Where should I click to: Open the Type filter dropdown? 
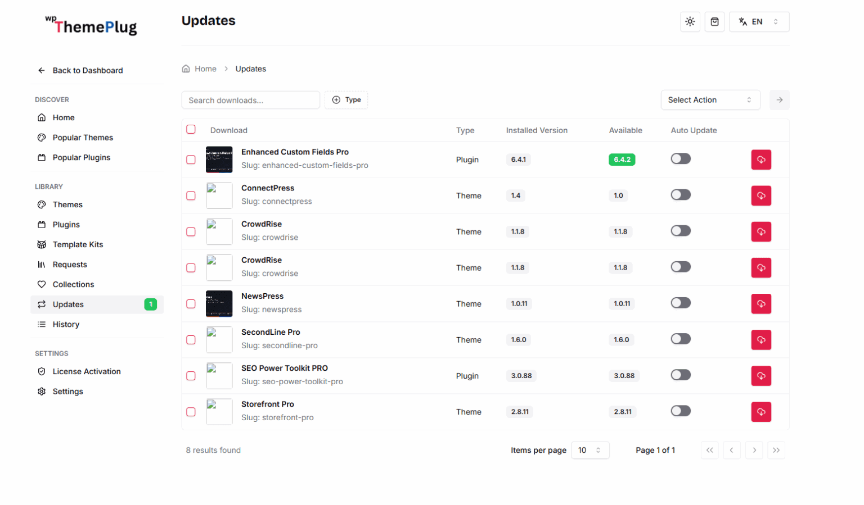click(x=346, y=99)
